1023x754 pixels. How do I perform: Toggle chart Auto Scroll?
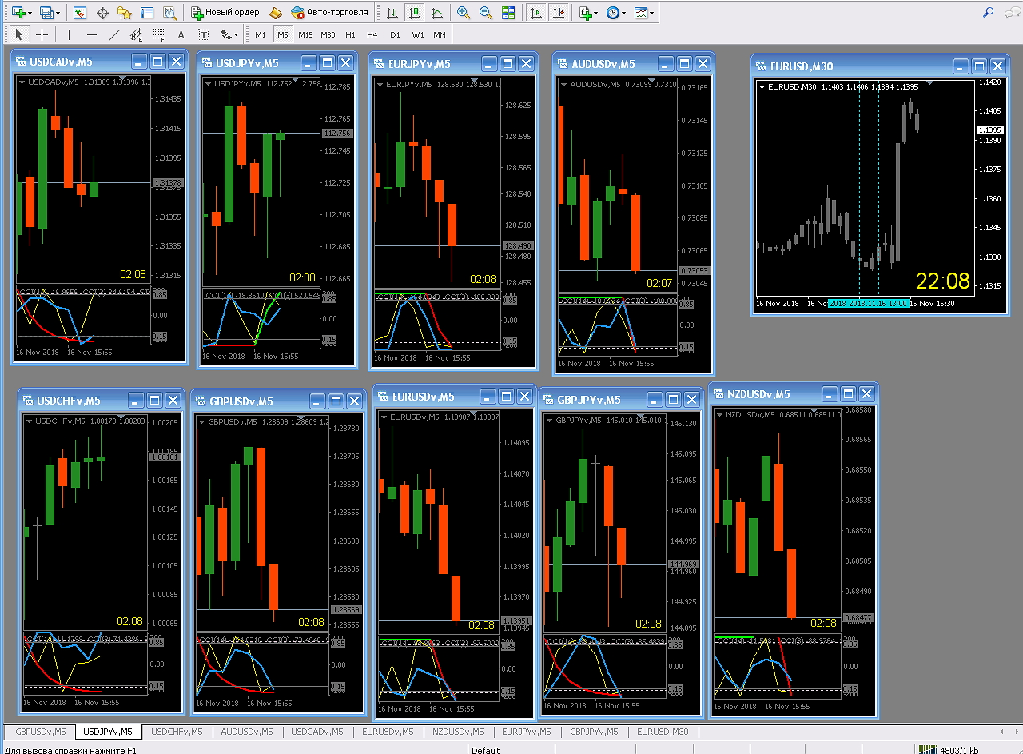click(536, 13)
